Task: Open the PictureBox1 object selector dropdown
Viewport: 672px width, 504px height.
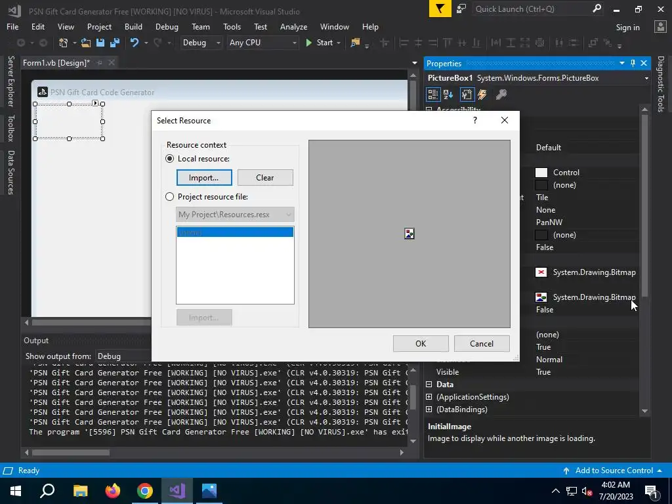Action: click(646, 78)
